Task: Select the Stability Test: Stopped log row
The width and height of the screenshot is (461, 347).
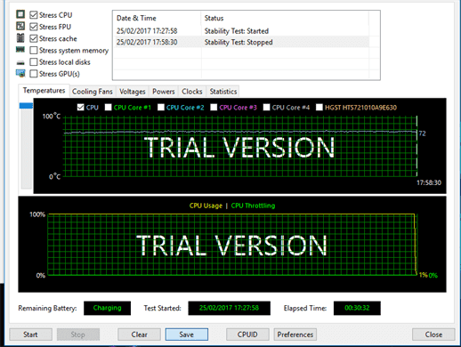Action: 241,42
